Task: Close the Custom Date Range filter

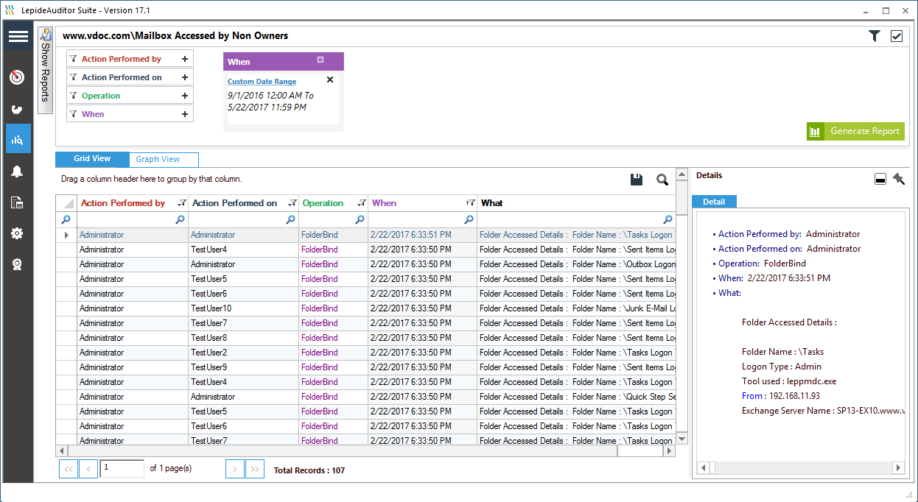Action: [330, 79]
